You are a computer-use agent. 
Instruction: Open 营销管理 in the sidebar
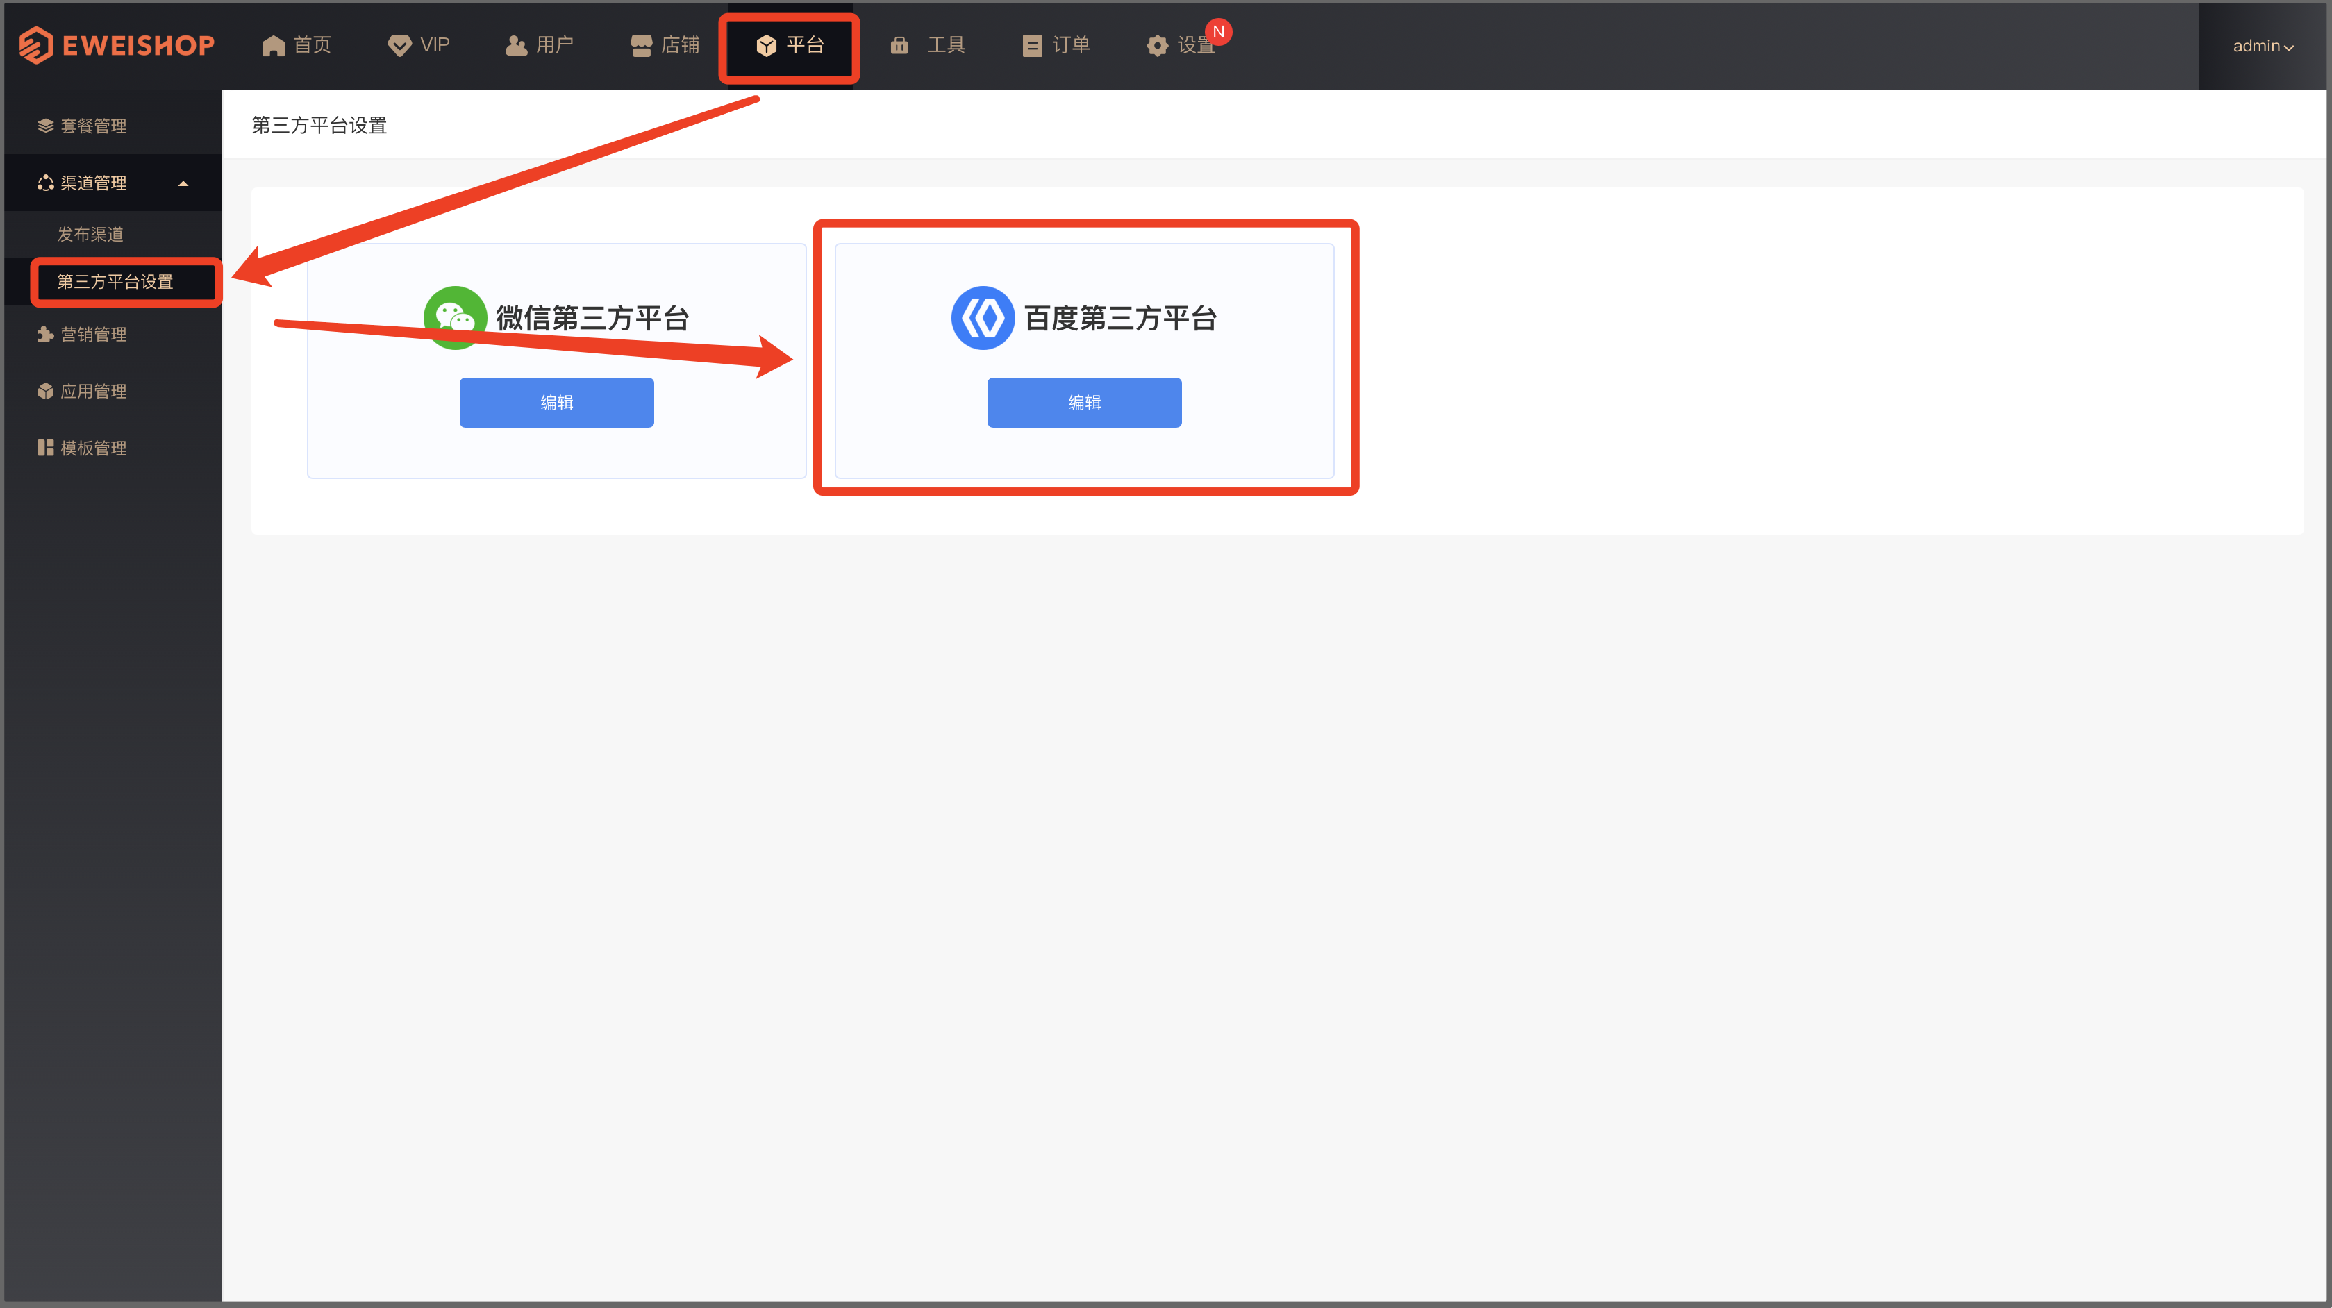coord(113,334)
